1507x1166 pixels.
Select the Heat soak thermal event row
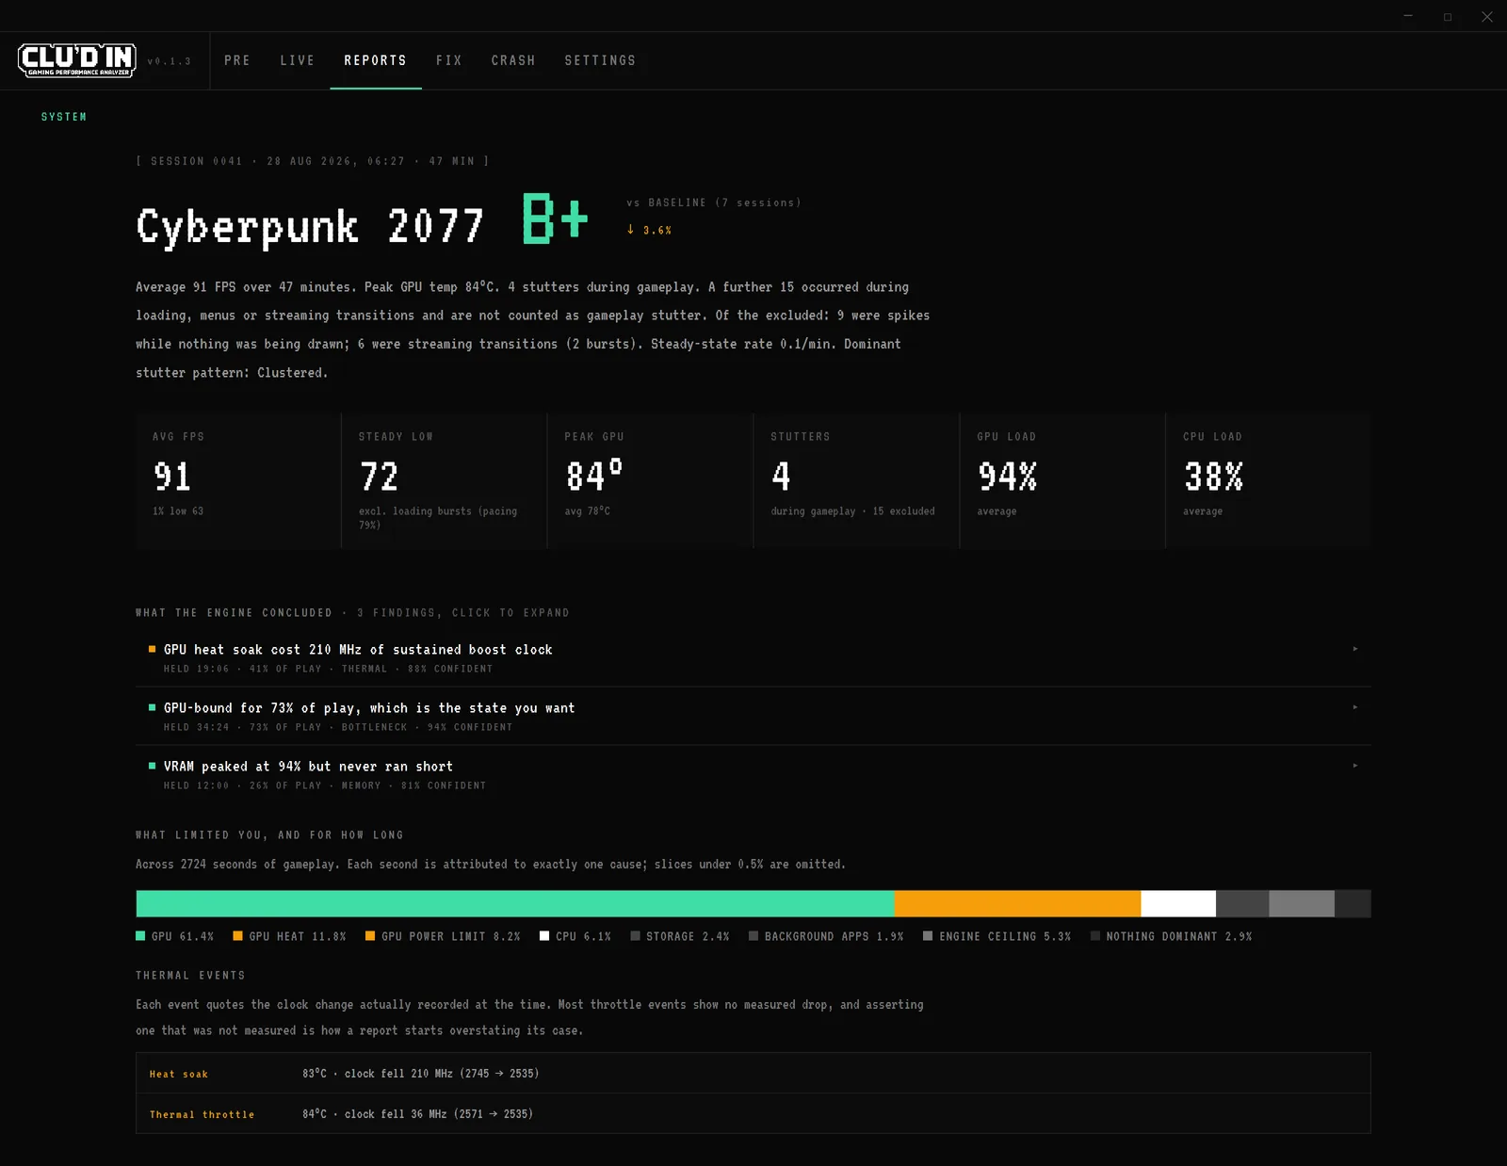753,1074
